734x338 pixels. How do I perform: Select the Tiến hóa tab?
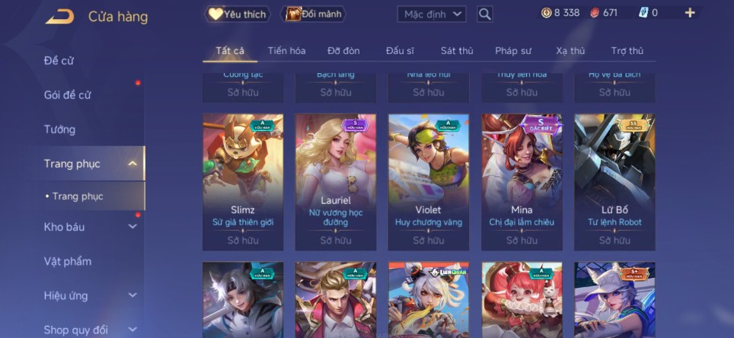pyautogui.click(x=286, y=51)
